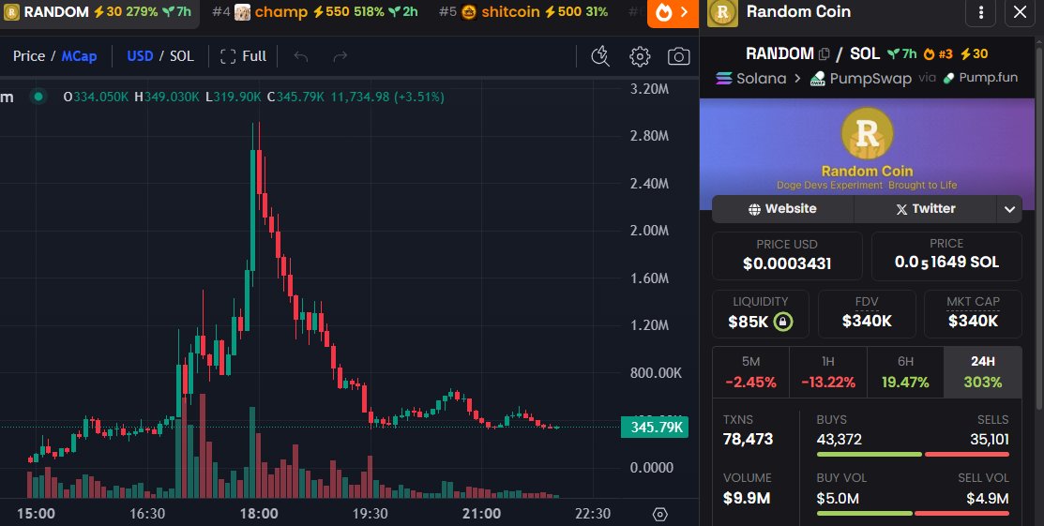Open the token Twitter link
Screen dimensions: 1044x526
[925, 209]
